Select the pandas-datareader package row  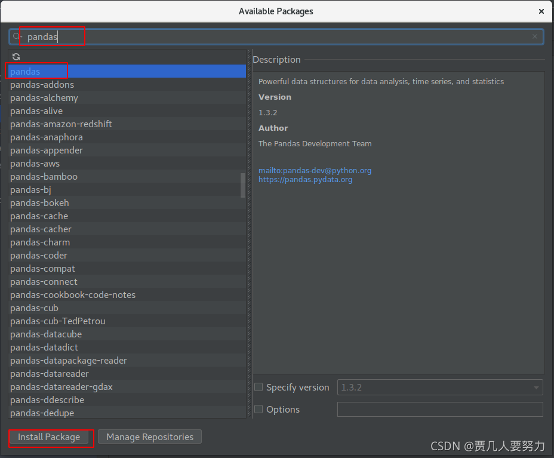click(x=127, y=374)
